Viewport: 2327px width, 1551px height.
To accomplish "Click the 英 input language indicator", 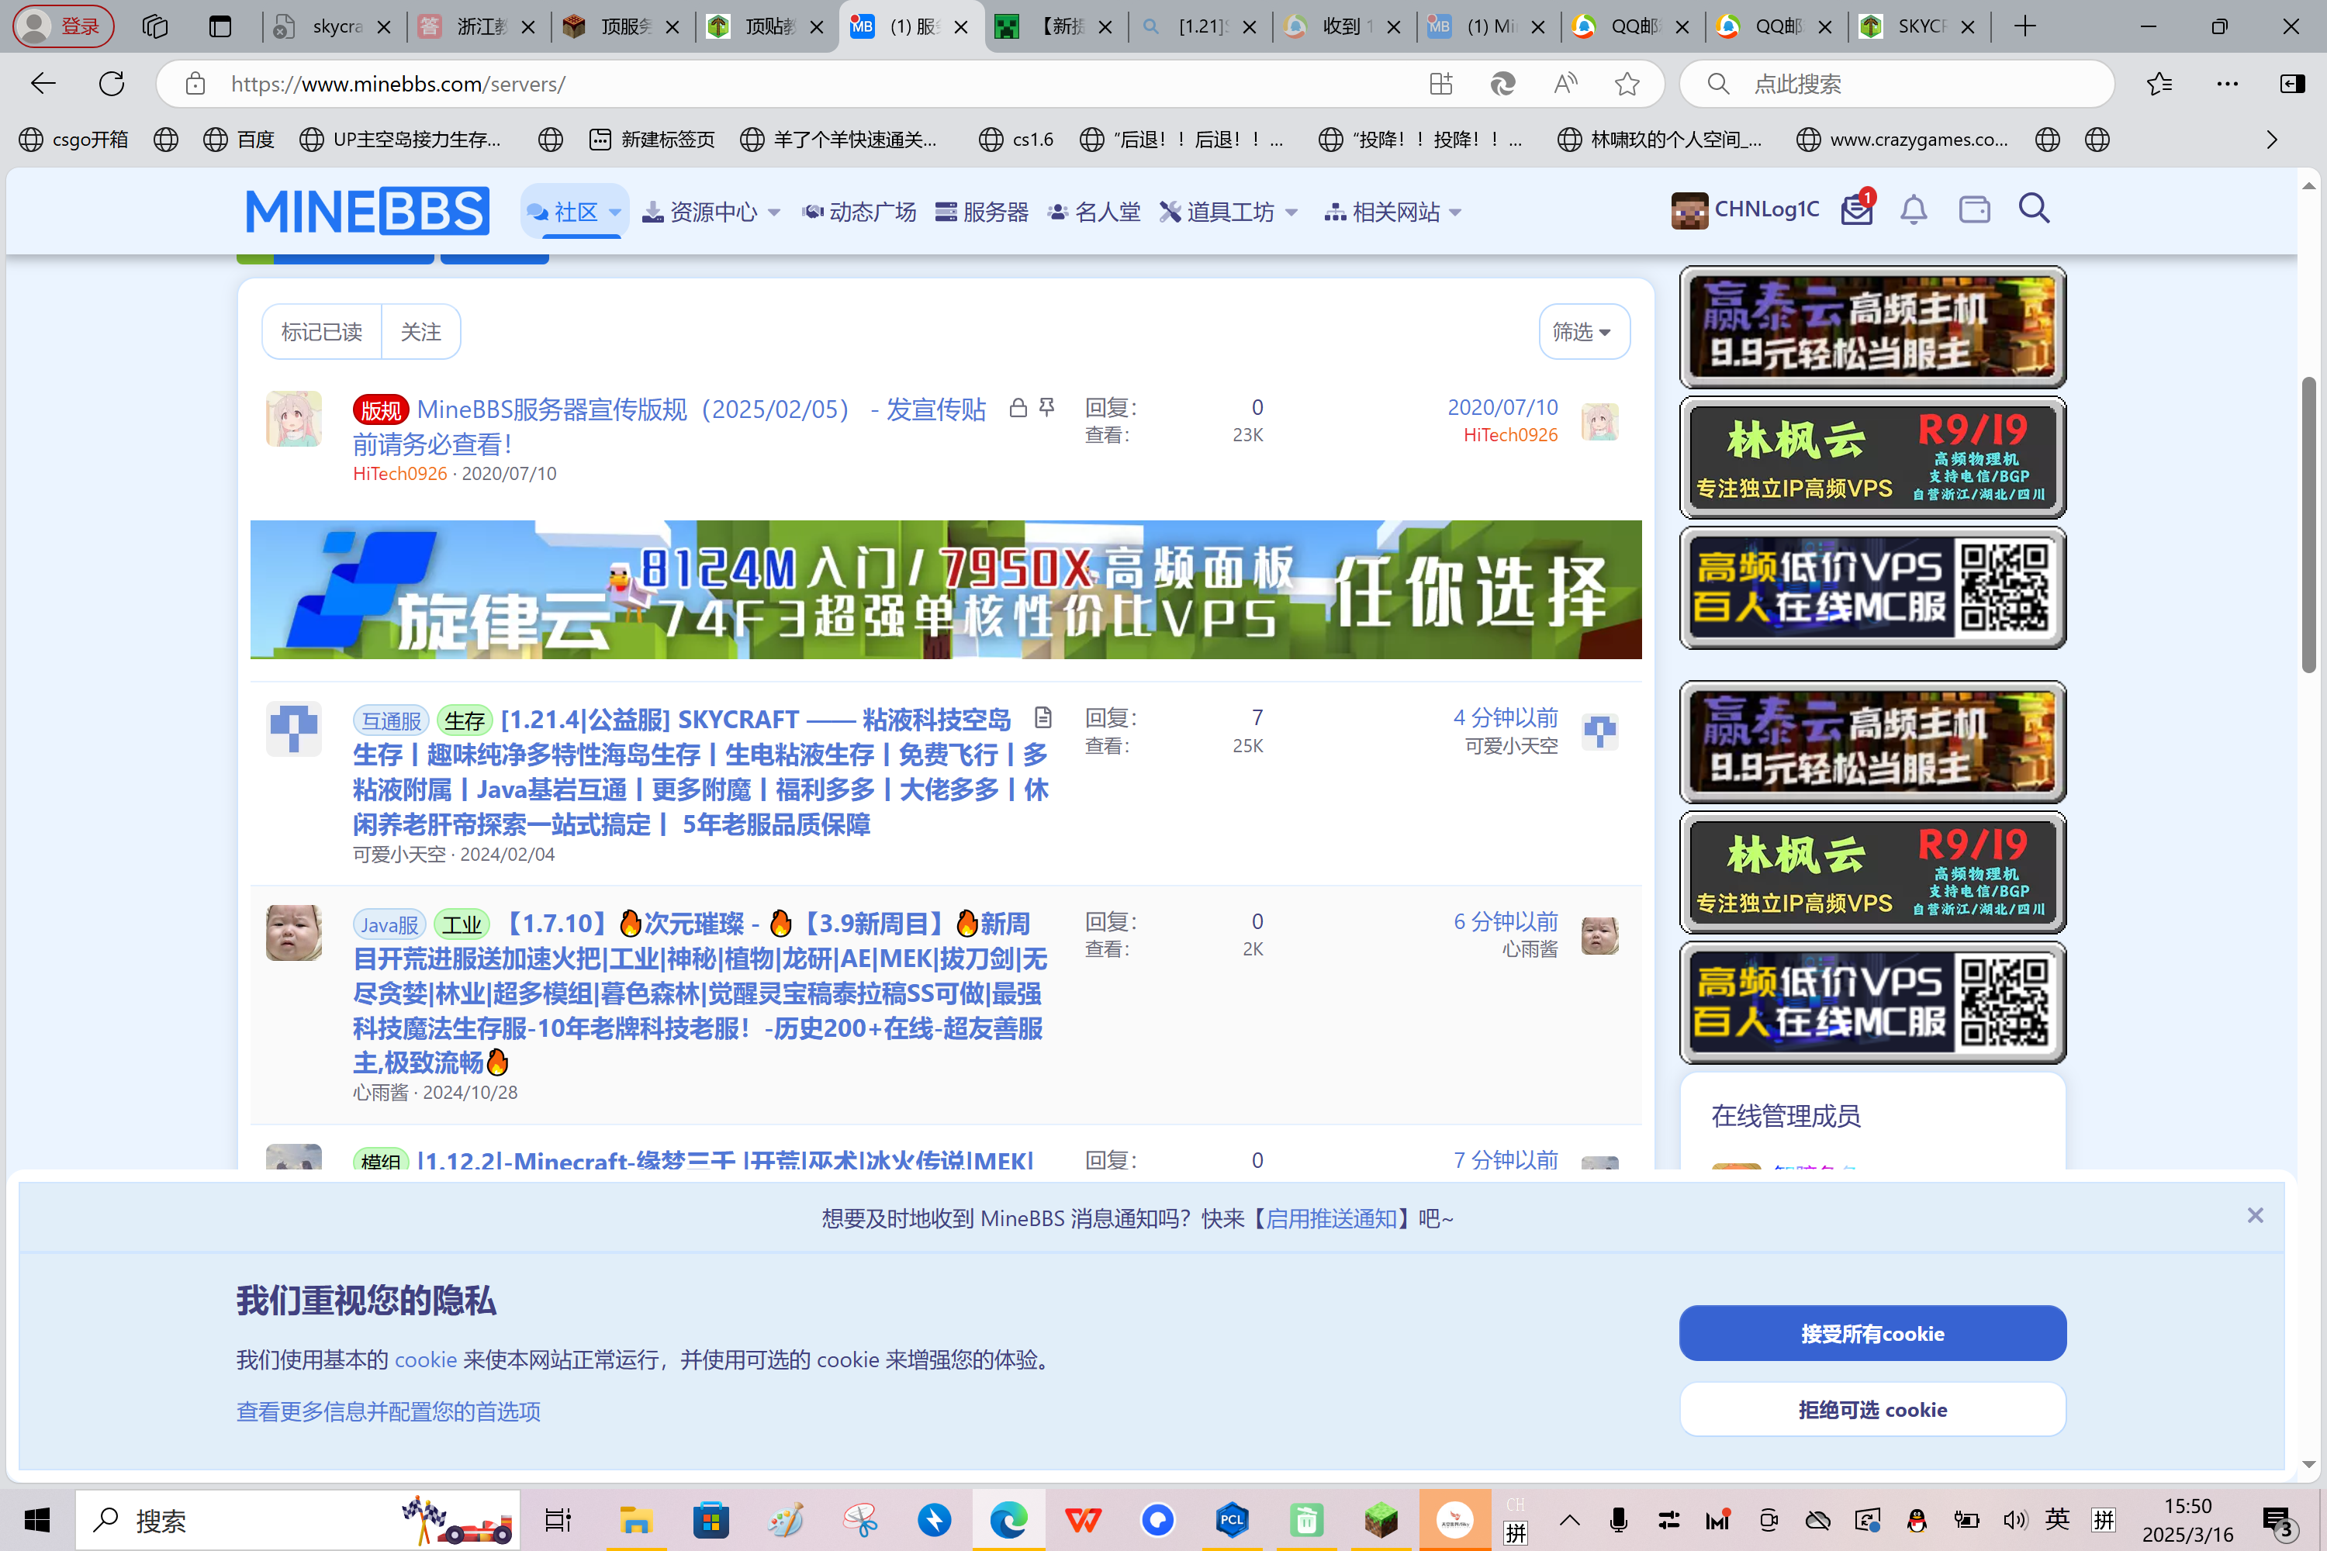I will point(2058,1520).
